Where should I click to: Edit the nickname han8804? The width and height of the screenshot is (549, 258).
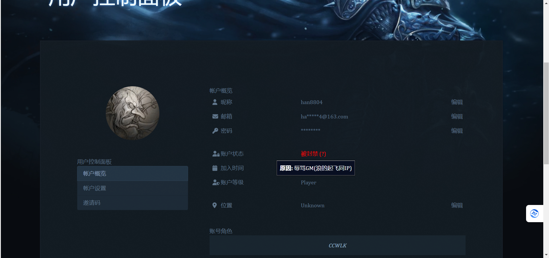[x=457, y=102]
